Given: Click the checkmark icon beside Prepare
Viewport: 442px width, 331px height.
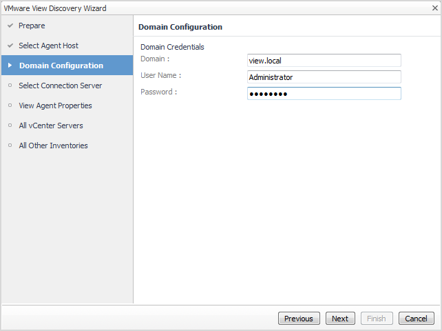Looking at the screenshot, I should (10, 26).
